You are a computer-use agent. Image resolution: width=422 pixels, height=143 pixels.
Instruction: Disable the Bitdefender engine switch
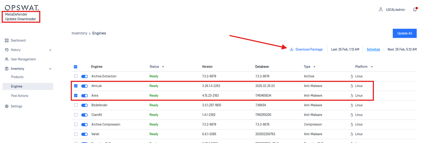[x=85, y=105]
